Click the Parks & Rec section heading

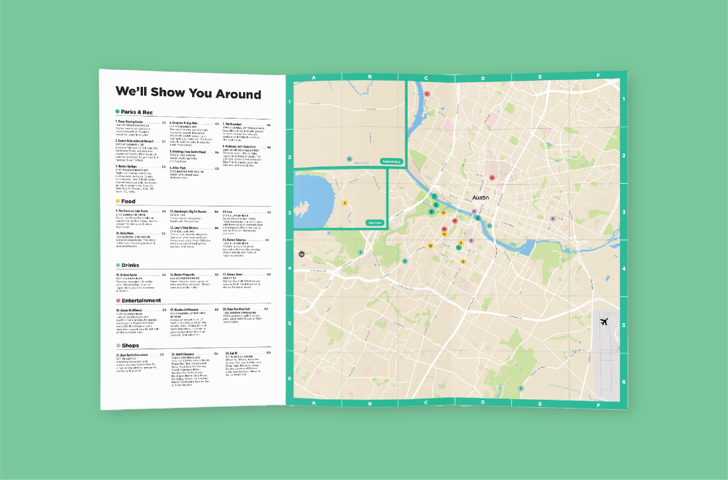pyautogui.click(x=137, y=112)
